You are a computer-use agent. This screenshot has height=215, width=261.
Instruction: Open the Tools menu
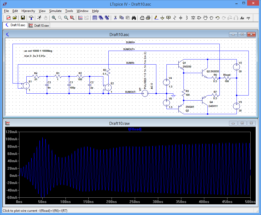click(69, 11)
